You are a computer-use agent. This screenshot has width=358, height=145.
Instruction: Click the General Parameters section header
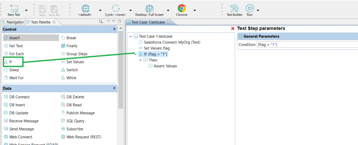pos(298,36)
